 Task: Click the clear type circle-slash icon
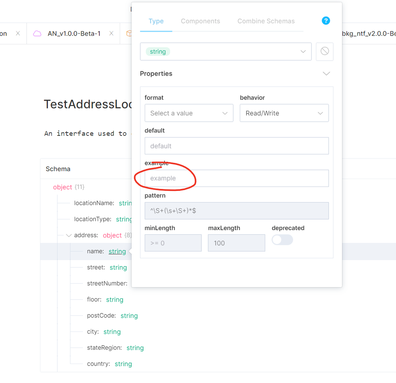click(325, 51)
